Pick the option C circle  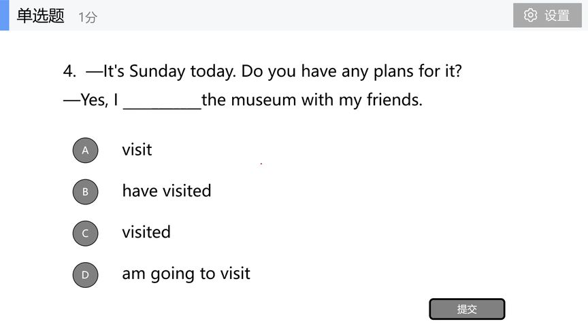point(85,233)
